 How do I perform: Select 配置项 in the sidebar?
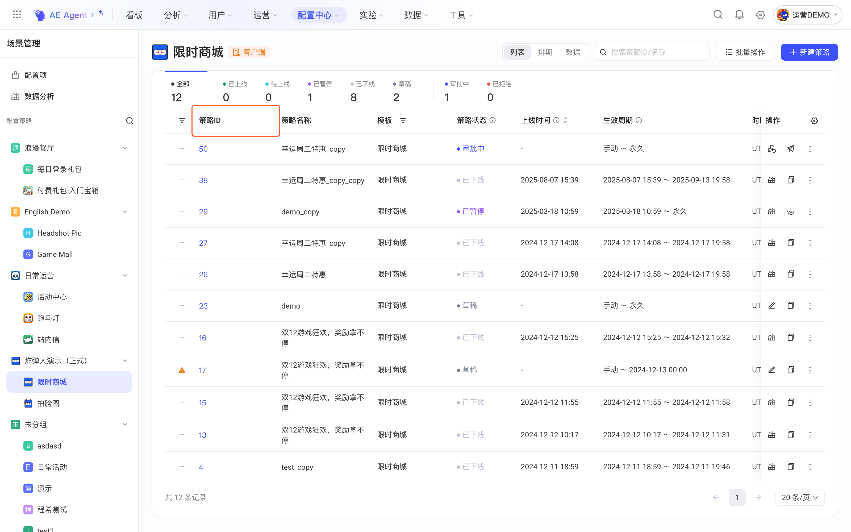pos(69,75)
